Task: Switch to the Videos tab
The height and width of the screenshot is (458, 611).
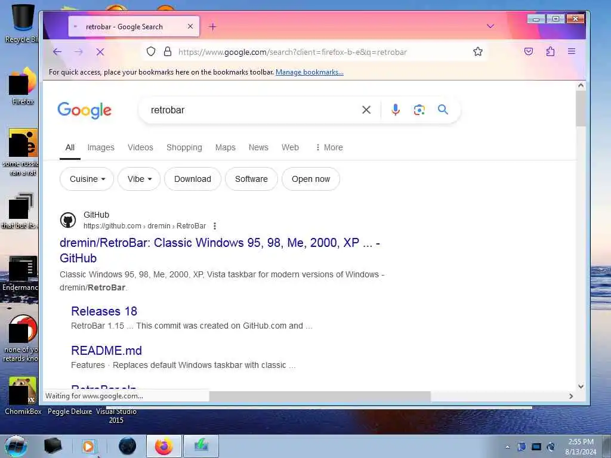Action: point(140,148)
